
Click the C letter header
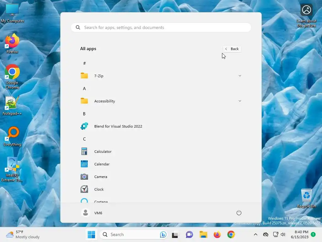(x=84, y=139)
